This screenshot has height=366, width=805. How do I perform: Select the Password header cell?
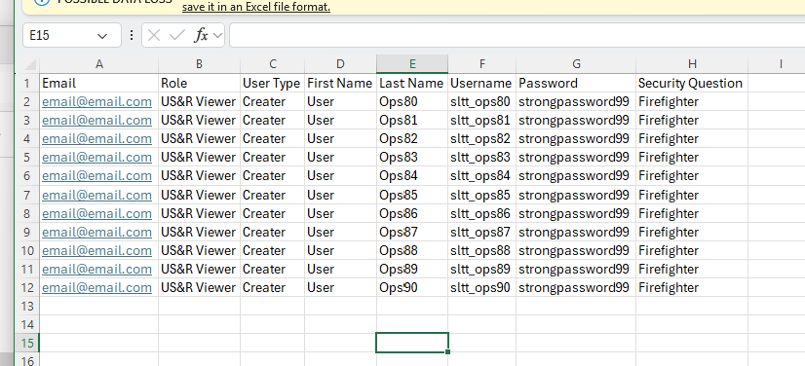point(576,83)
